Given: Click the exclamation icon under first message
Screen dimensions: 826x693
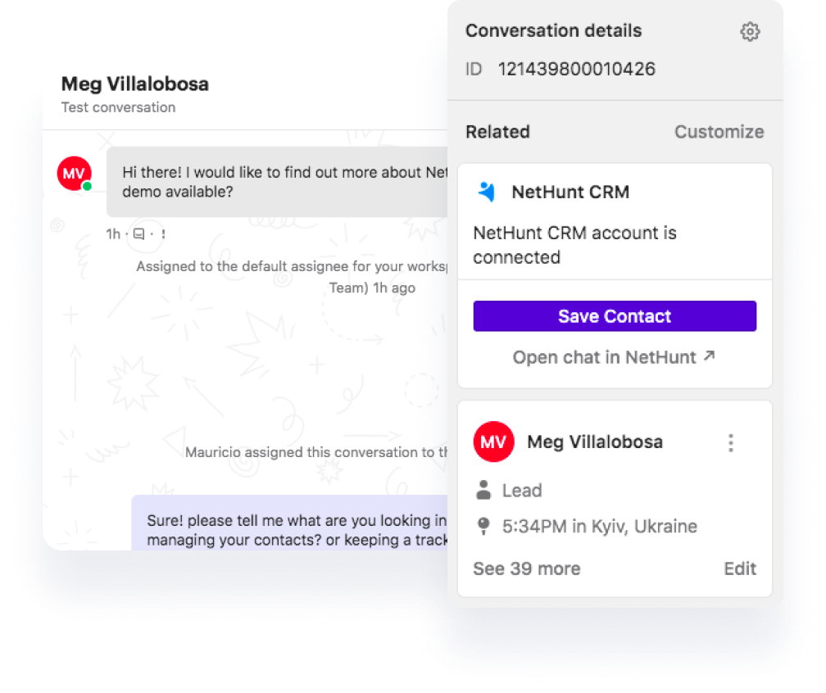Looking at the screenshot, I should [x=163, y=233].
